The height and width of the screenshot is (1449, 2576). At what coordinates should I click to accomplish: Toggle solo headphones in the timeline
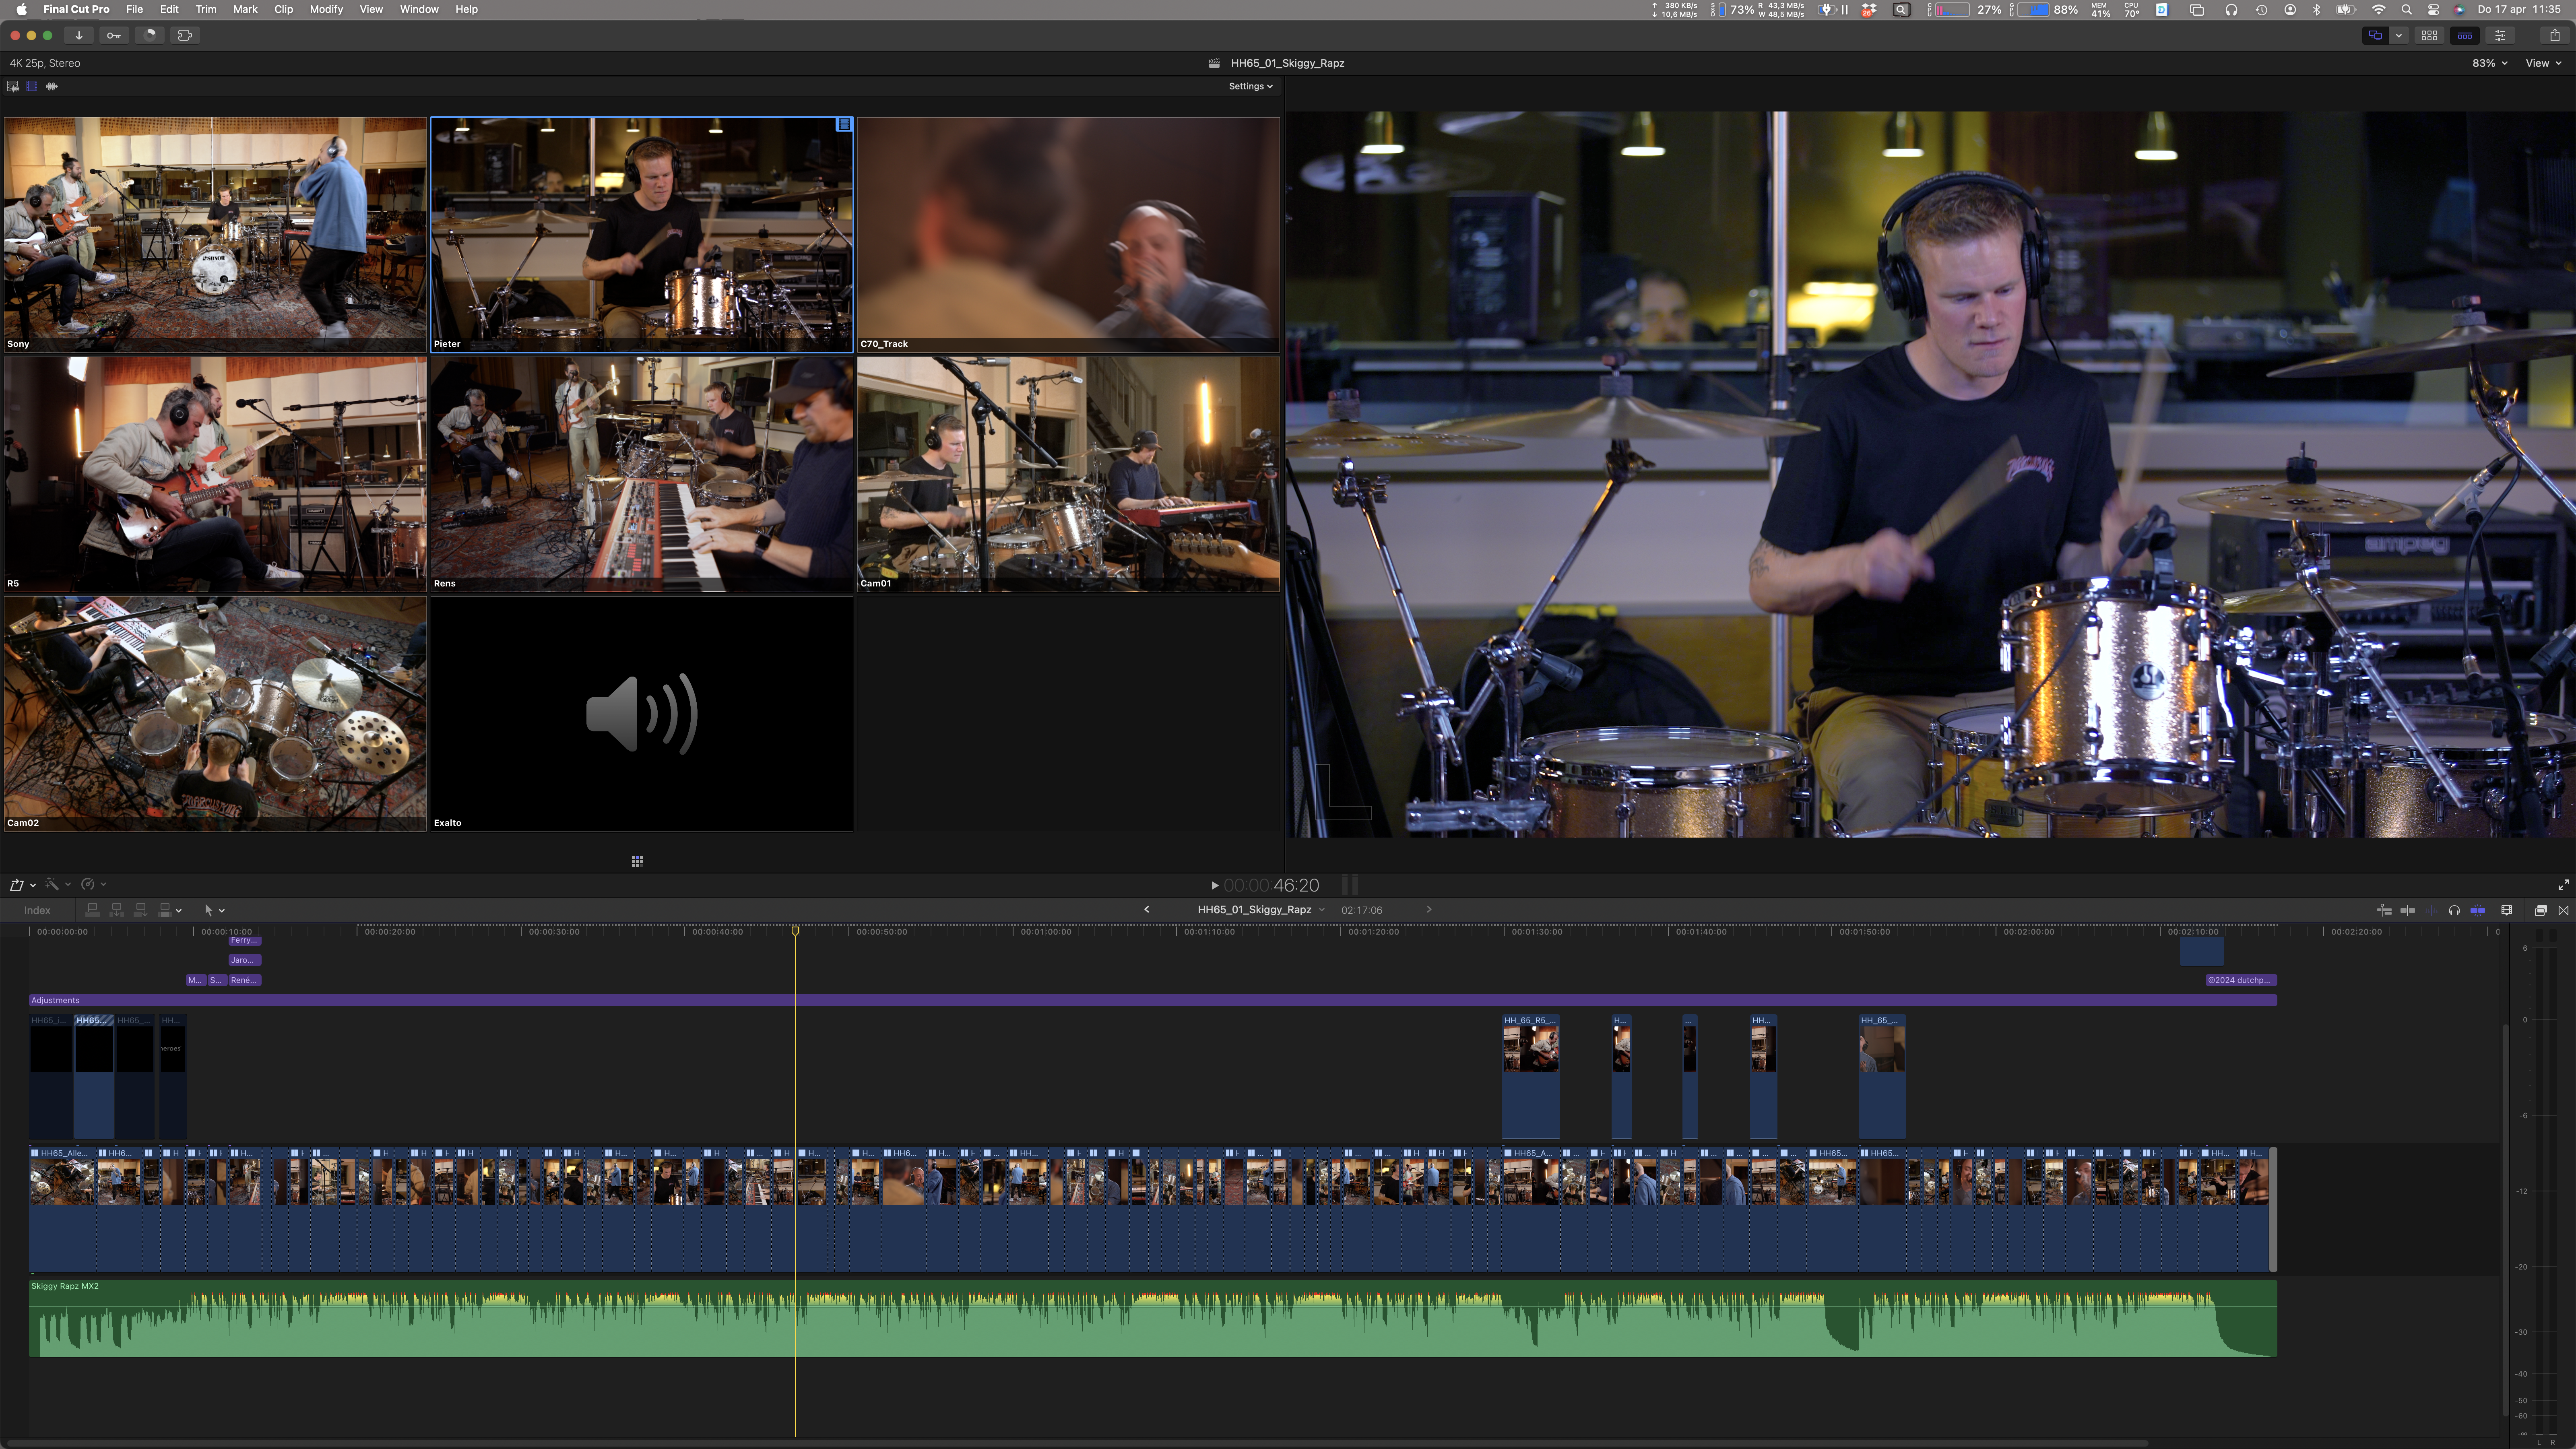tap(2454, 910)
